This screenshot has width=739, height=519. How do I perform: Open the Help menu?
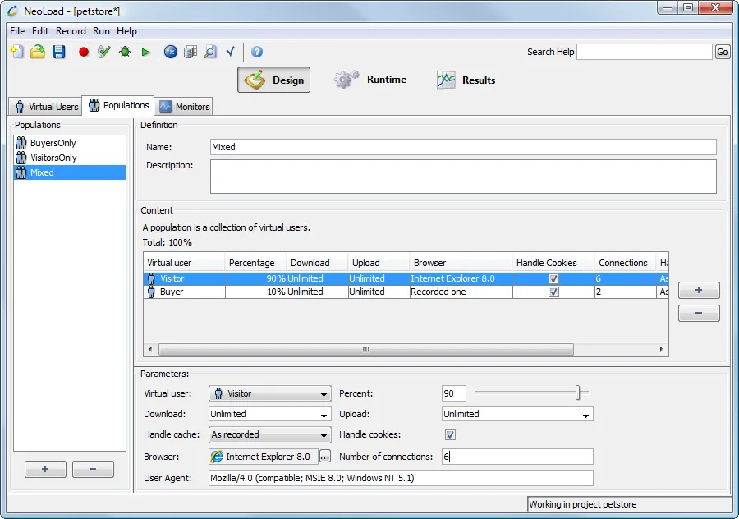coord(126,31)
